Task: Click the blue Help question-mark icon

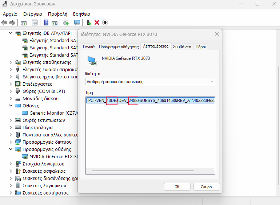Action: [46, 22]
